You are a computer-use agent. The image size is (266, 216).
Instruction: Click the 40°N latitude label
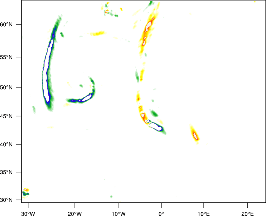6,145
